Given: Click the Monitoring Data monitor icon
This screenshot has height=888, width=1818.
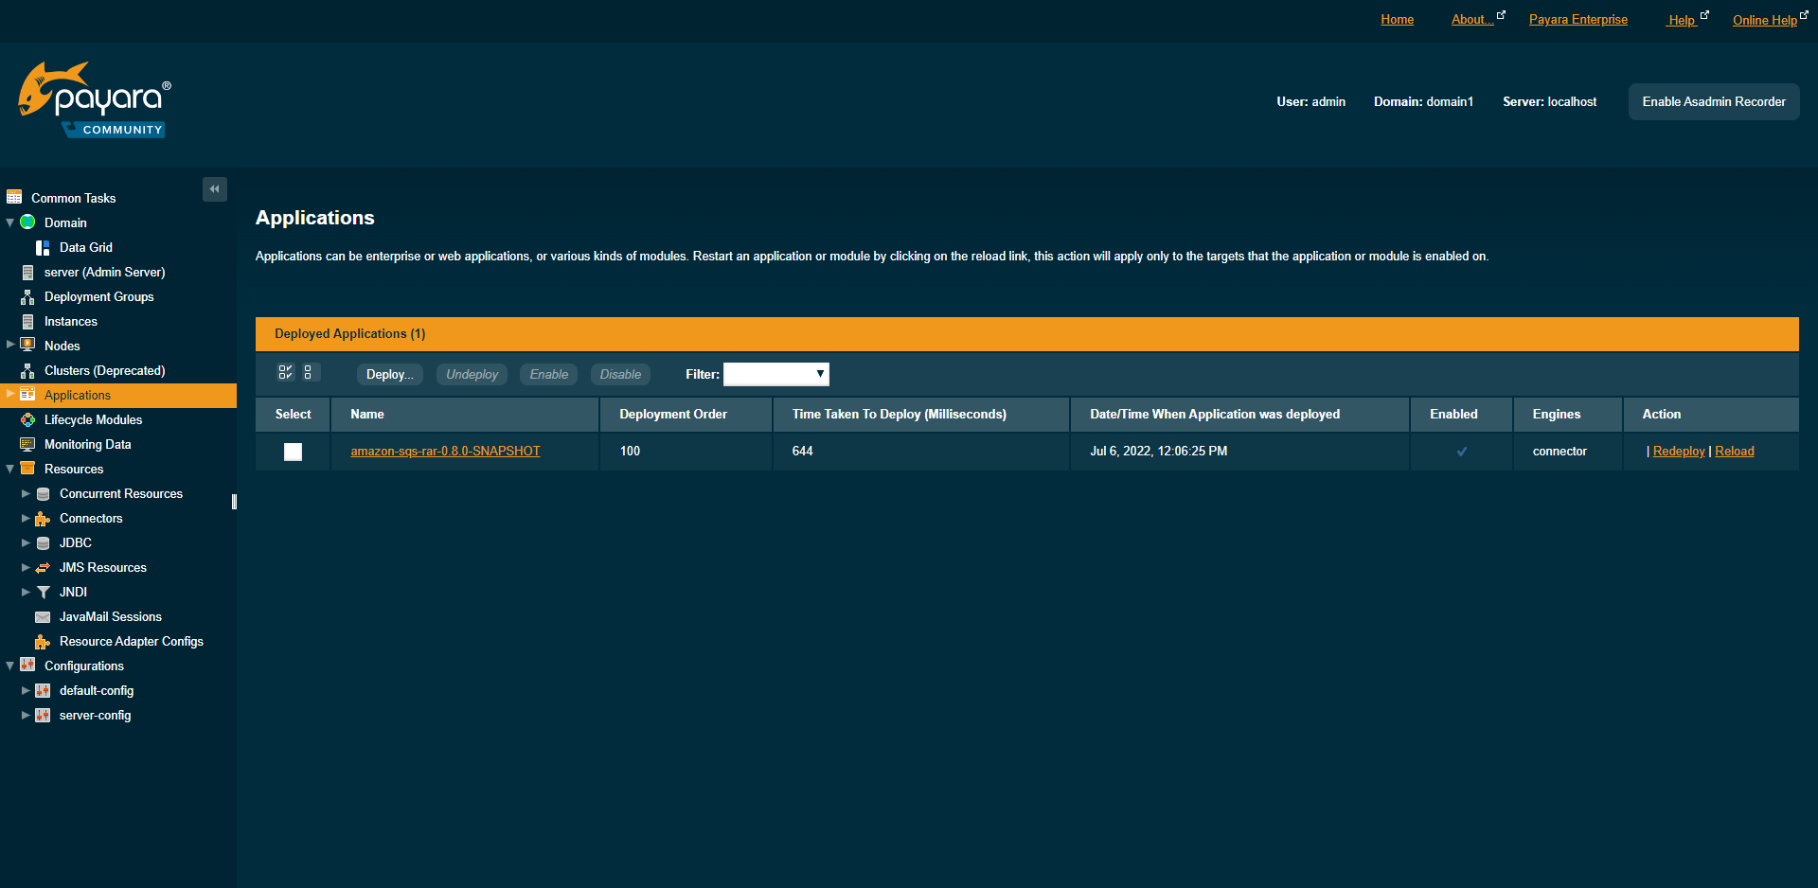Looking at the screenshot, I should coord(27,444).
